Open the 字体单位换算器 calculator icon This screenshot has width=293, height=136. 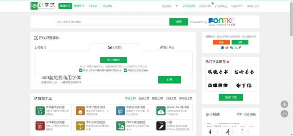pos(40,126)
